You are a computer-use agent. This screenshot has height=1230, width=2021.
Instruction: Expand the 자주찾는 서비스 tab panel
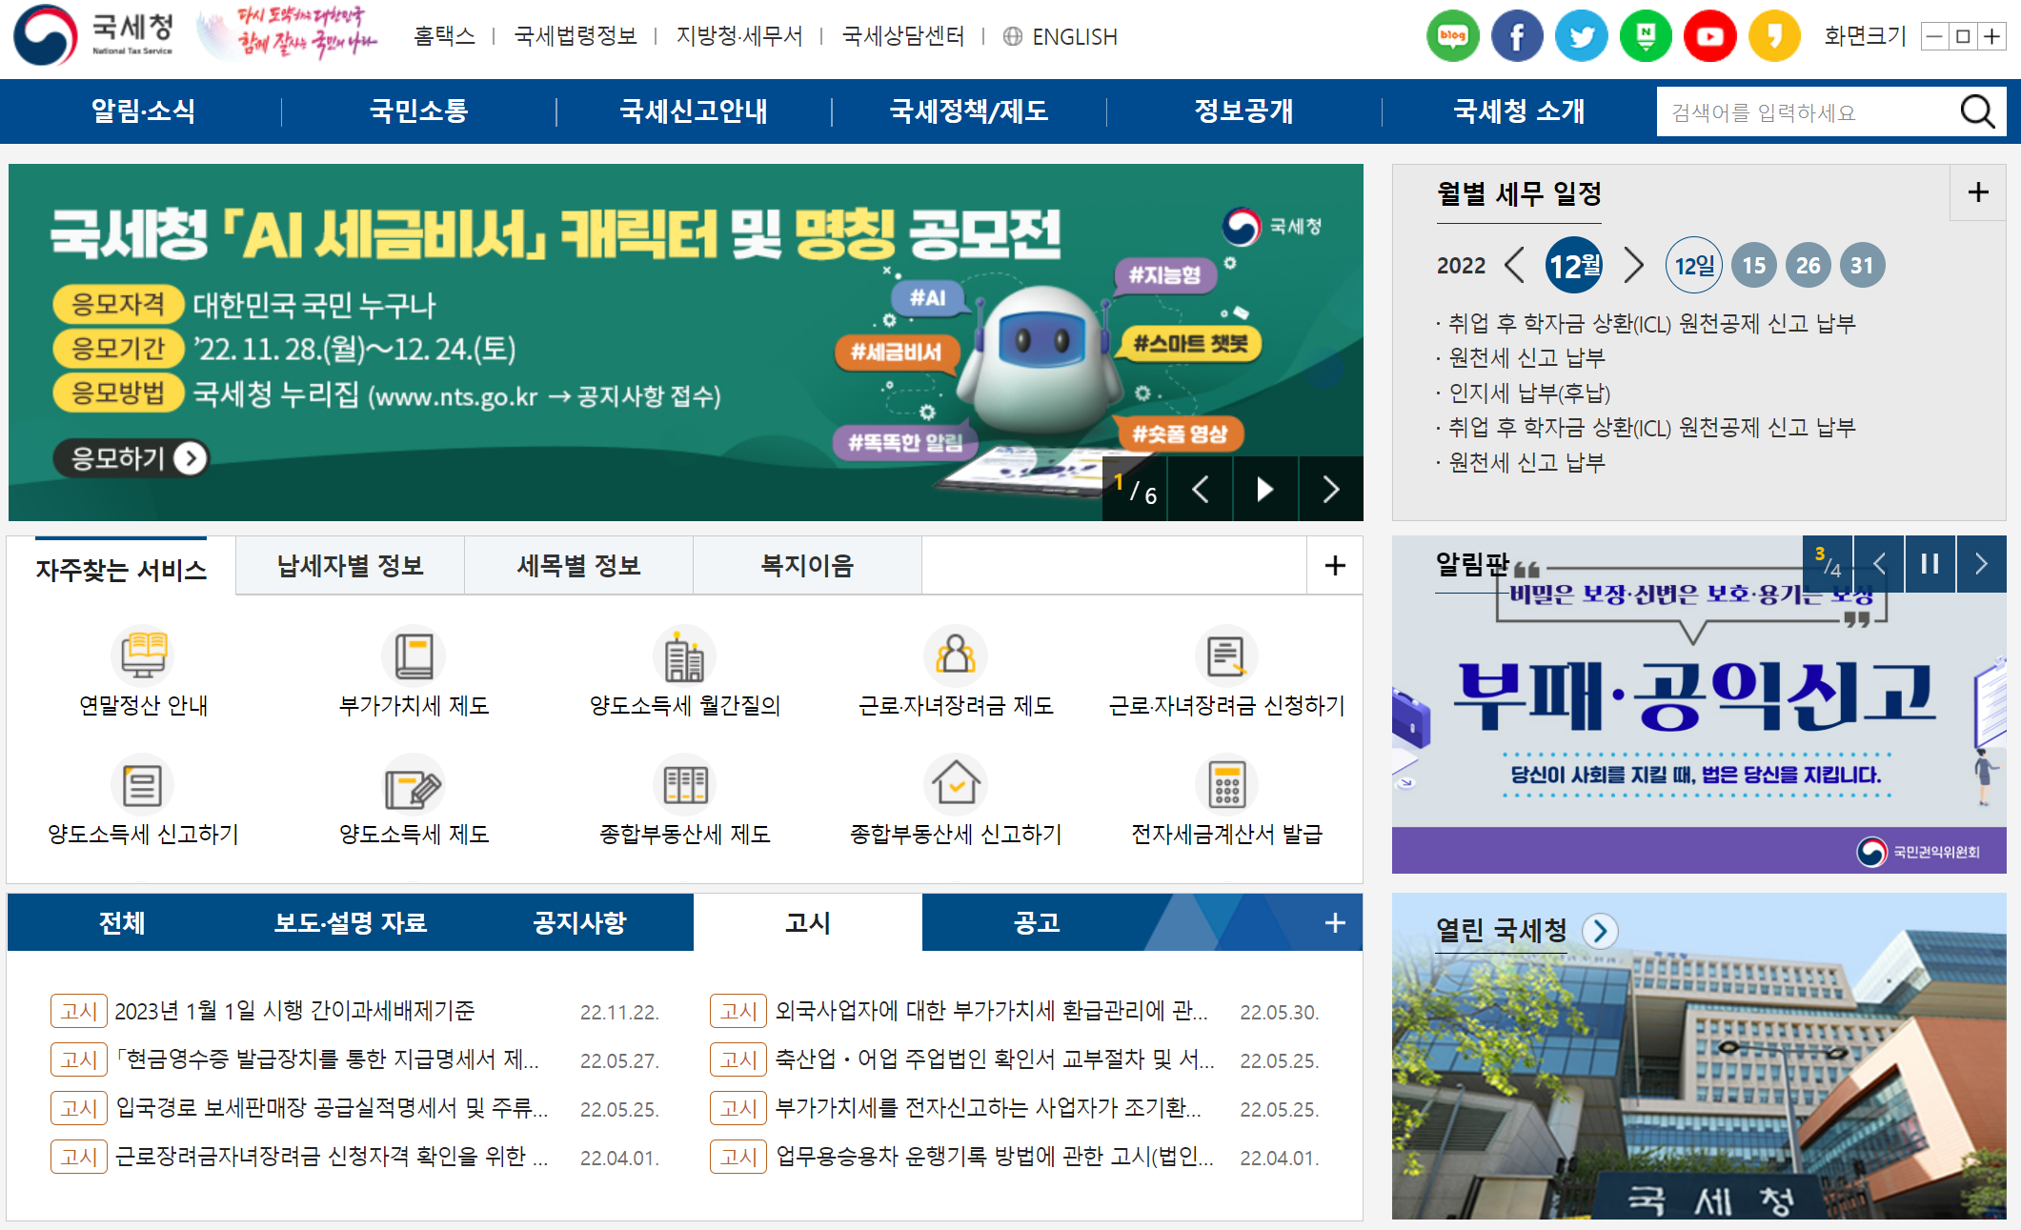pos(1334,565)
